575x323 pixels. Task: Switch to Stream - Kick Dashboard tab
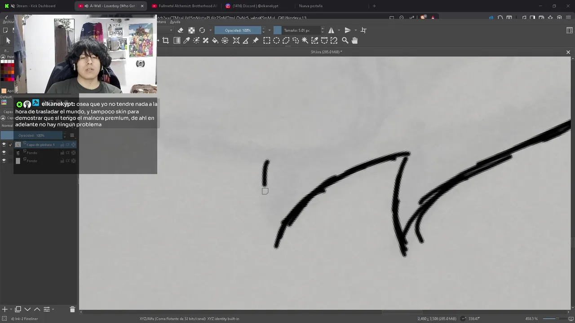[37, 6]
